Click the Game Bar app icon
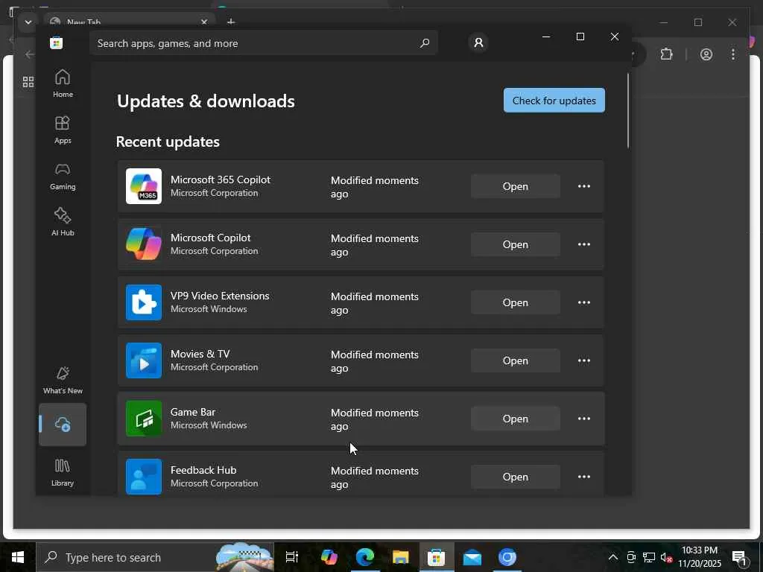The height and width of the screenshot is (572, 763). pos(144,419)
